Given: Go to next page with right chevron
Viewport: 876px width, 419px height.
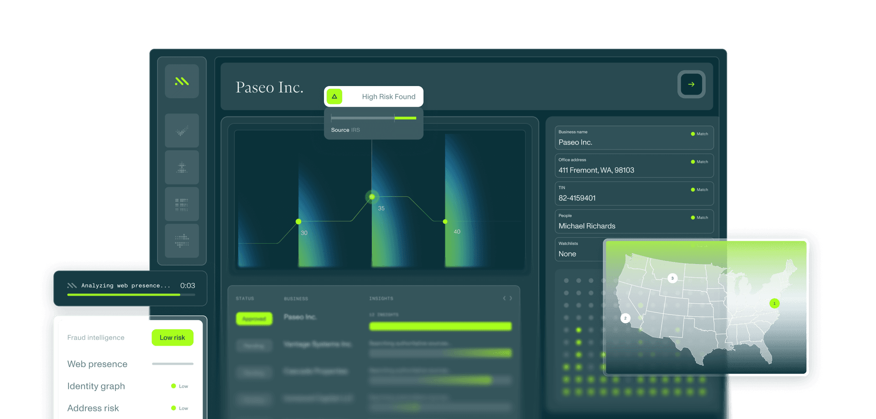Looking at the screenshot, I should coord(511,298).
